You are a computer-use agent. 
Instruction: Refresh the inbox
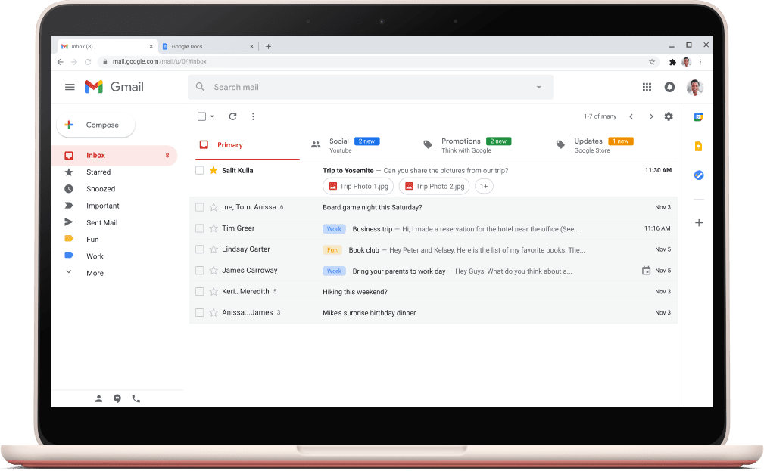point(234,116)
